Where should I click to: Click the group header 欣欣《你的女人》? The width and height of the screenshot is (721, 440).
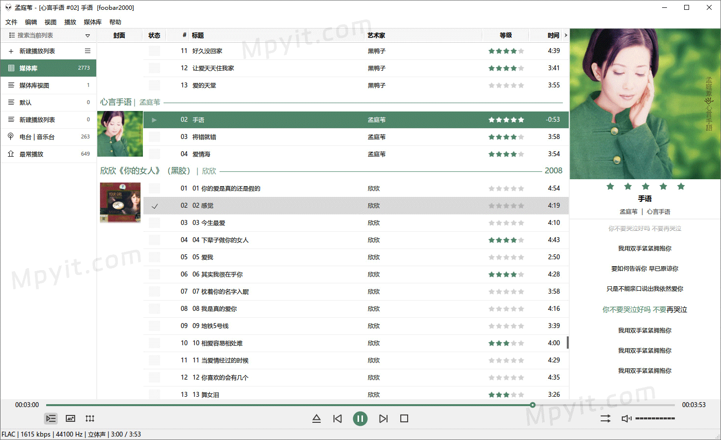[145, 171]
